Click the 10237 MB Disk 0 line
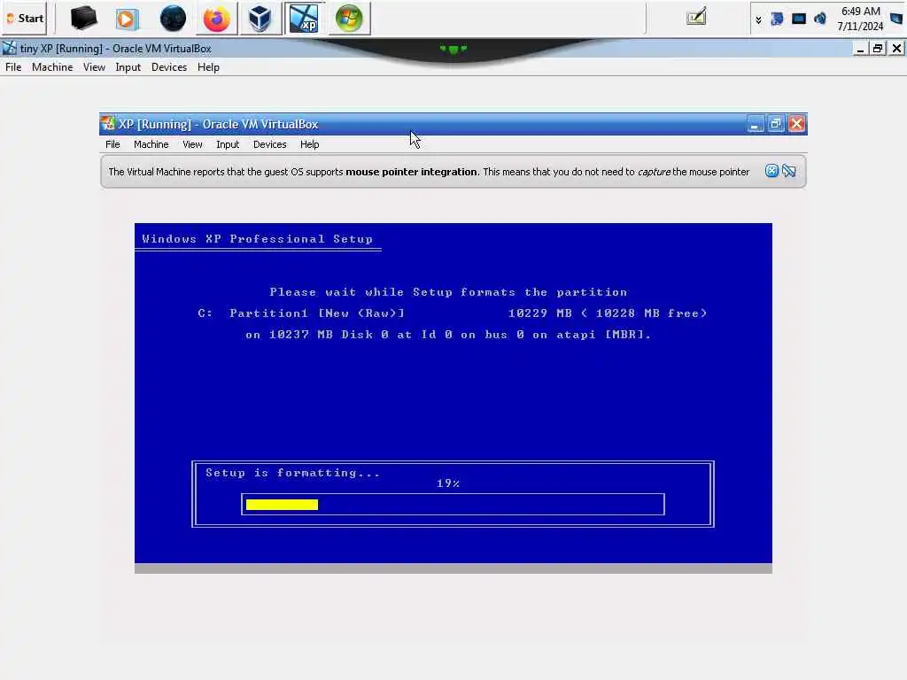This screenshot has height=680, width=907. click(x=448, y=335)
